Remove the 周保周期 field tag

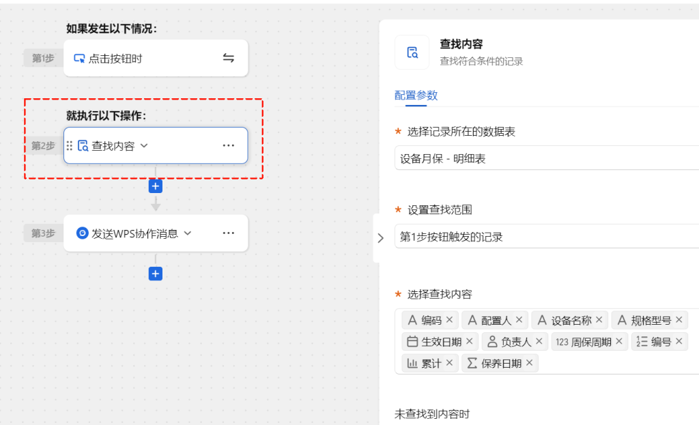(618, 341)
